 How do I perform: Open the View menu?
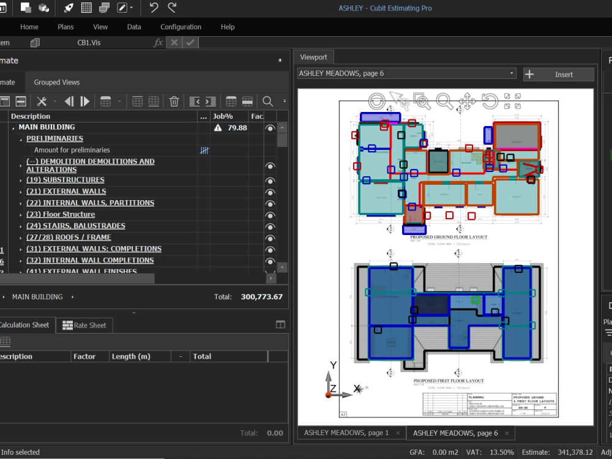(x=100, y=27)
